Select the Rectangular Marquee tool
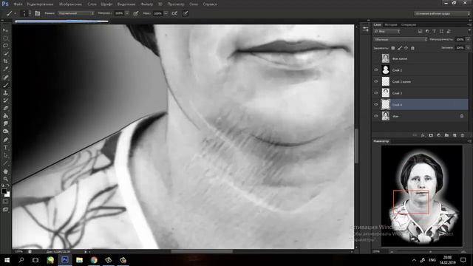The width and height of the screenshot is (473, 266). (x=5, y=38)
